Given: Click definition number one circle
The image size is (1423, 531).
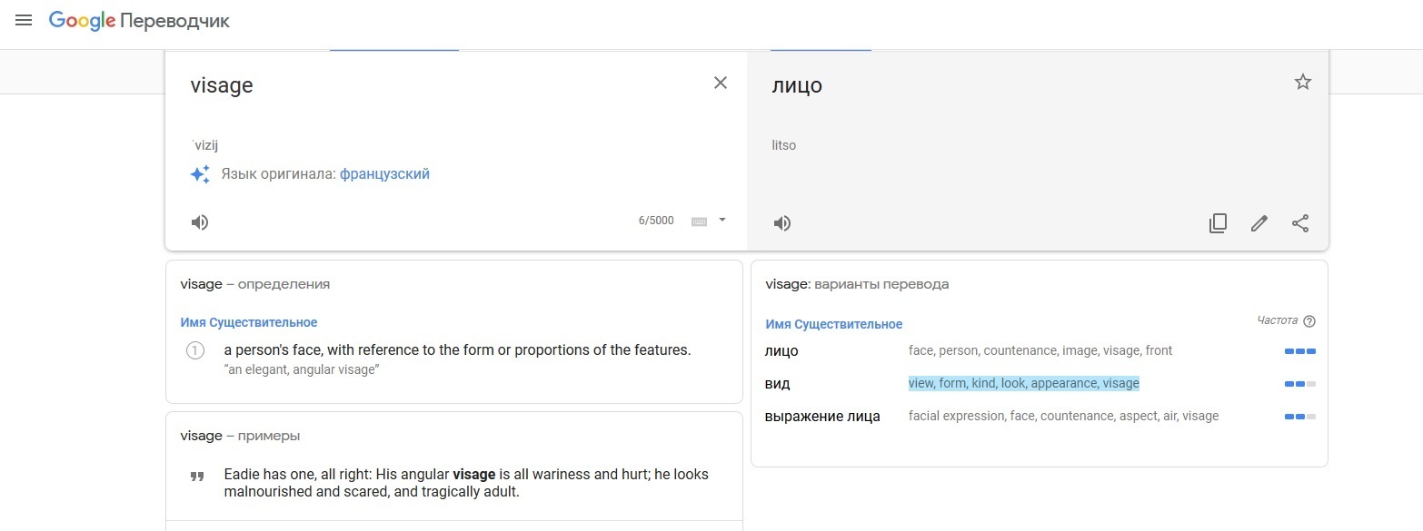Looking at the screenshot, I should [x=194, y=350].
